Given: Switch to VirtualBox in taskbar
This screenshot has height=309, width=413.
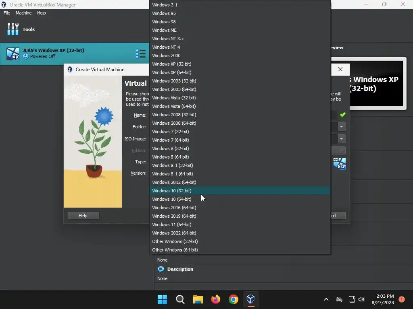Looking at the screenshot, I should pyautogui.click(x=251, y=299).
